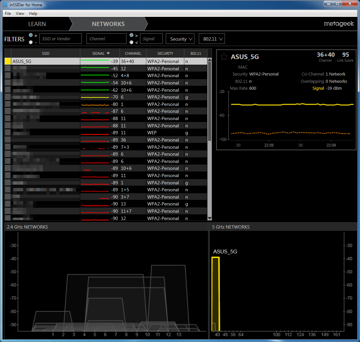The width and height of the screenshot is (360, 342).
Task: Focus the Channel filter field
Action: [x=106, y=39]
